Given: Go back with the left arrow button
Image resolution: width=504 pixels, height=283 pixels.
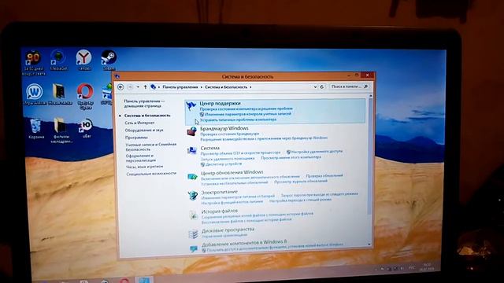Looking at the screenshot, I should pyautogui.click(x=120, y=86).
